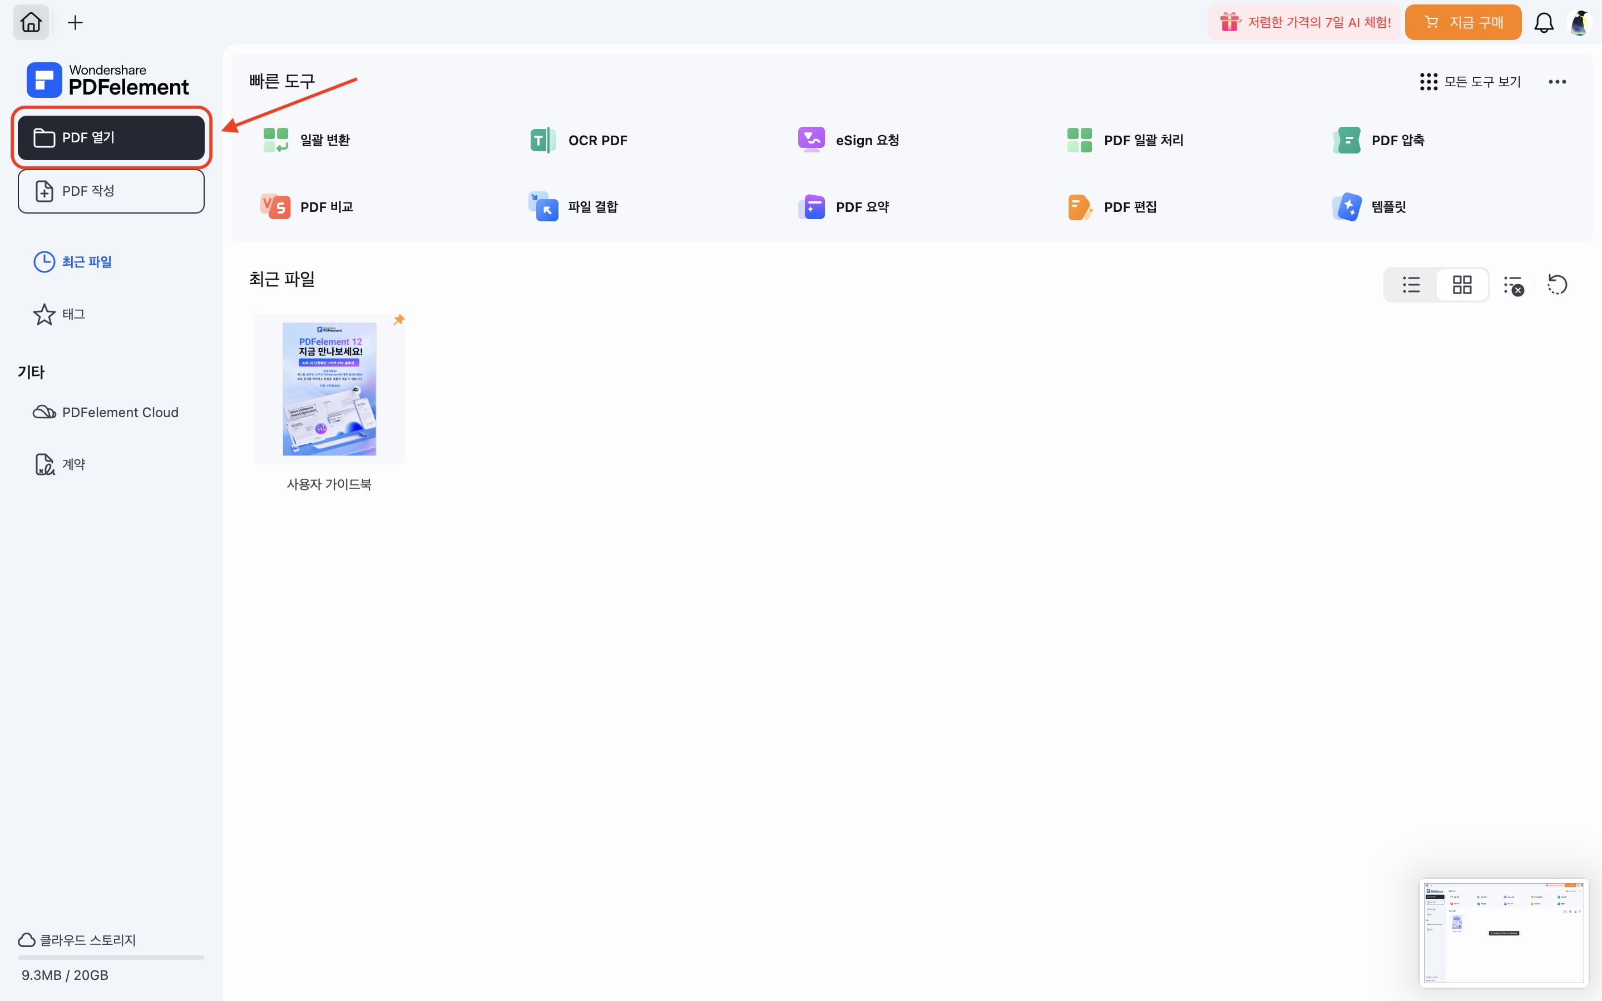Select the PDF 압축 compress tool
Screen dimensions: 1602x1001
[1379, 140]
